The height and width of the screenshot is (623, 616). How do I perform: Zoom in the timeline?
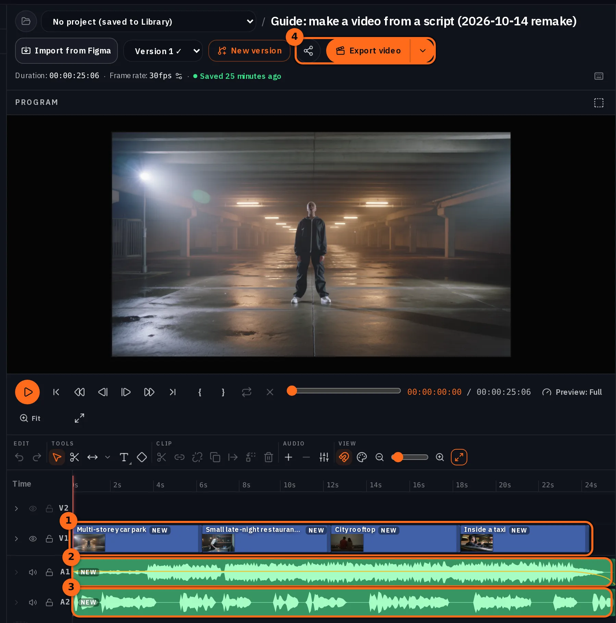(x=440, y=457)
